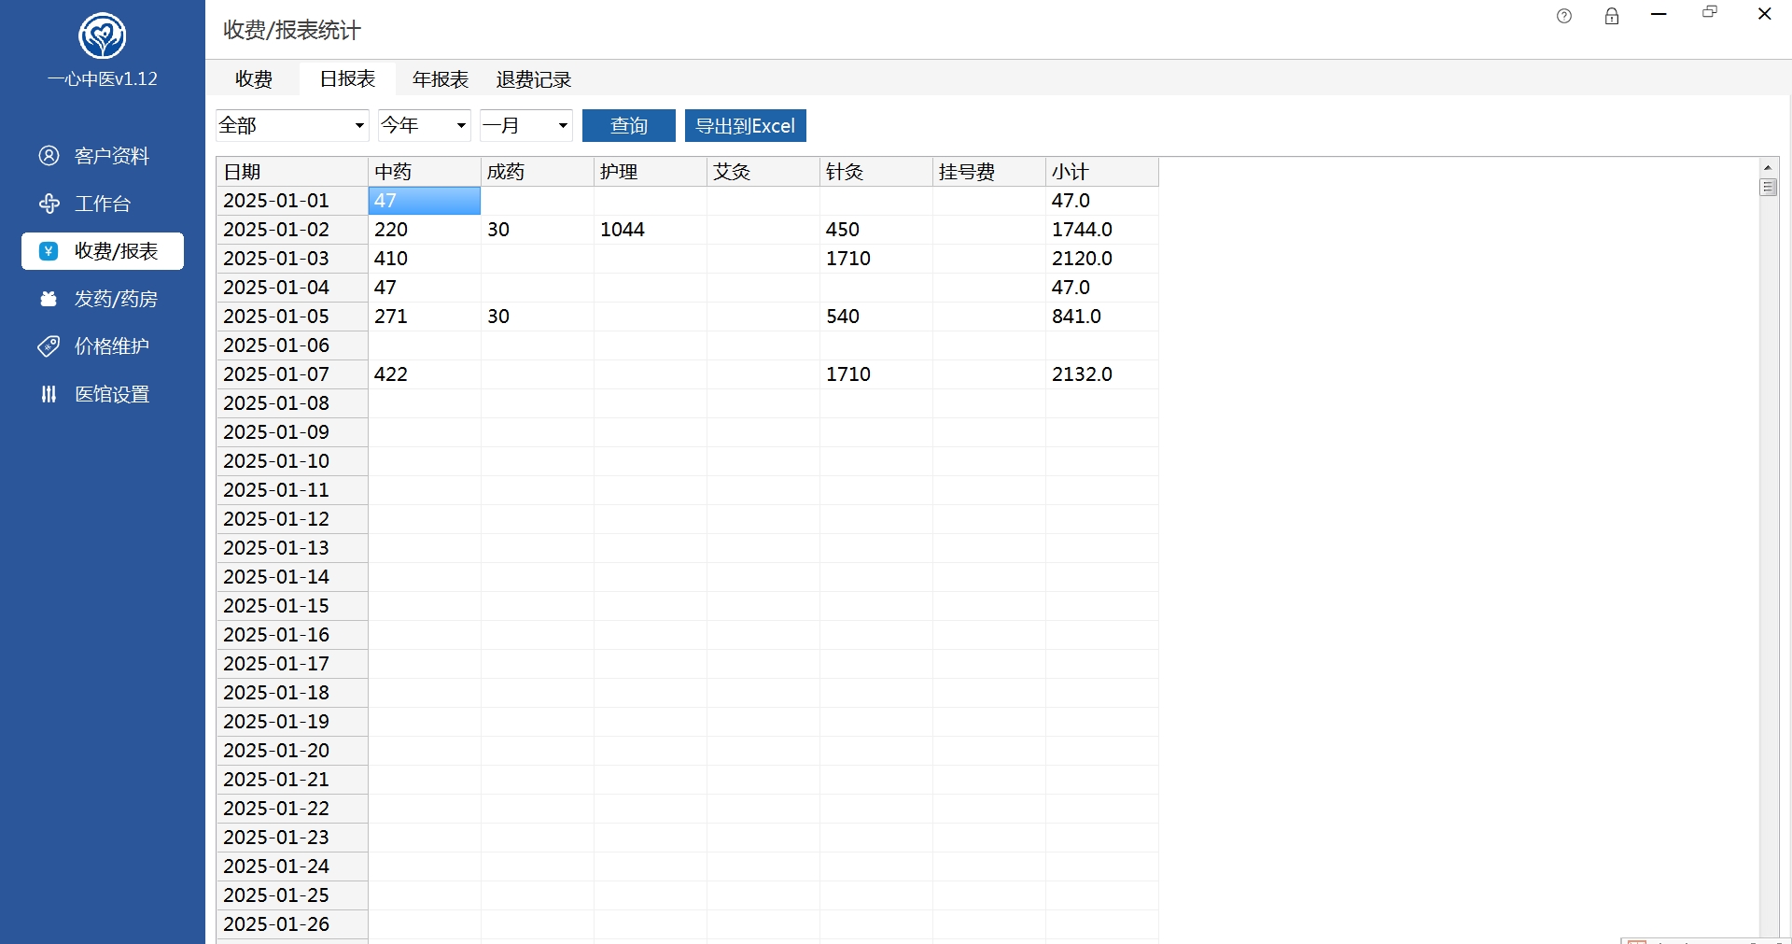1792x944 pixels.
Task: Click date cell 2025-01-10
Action: click(292, 461)
